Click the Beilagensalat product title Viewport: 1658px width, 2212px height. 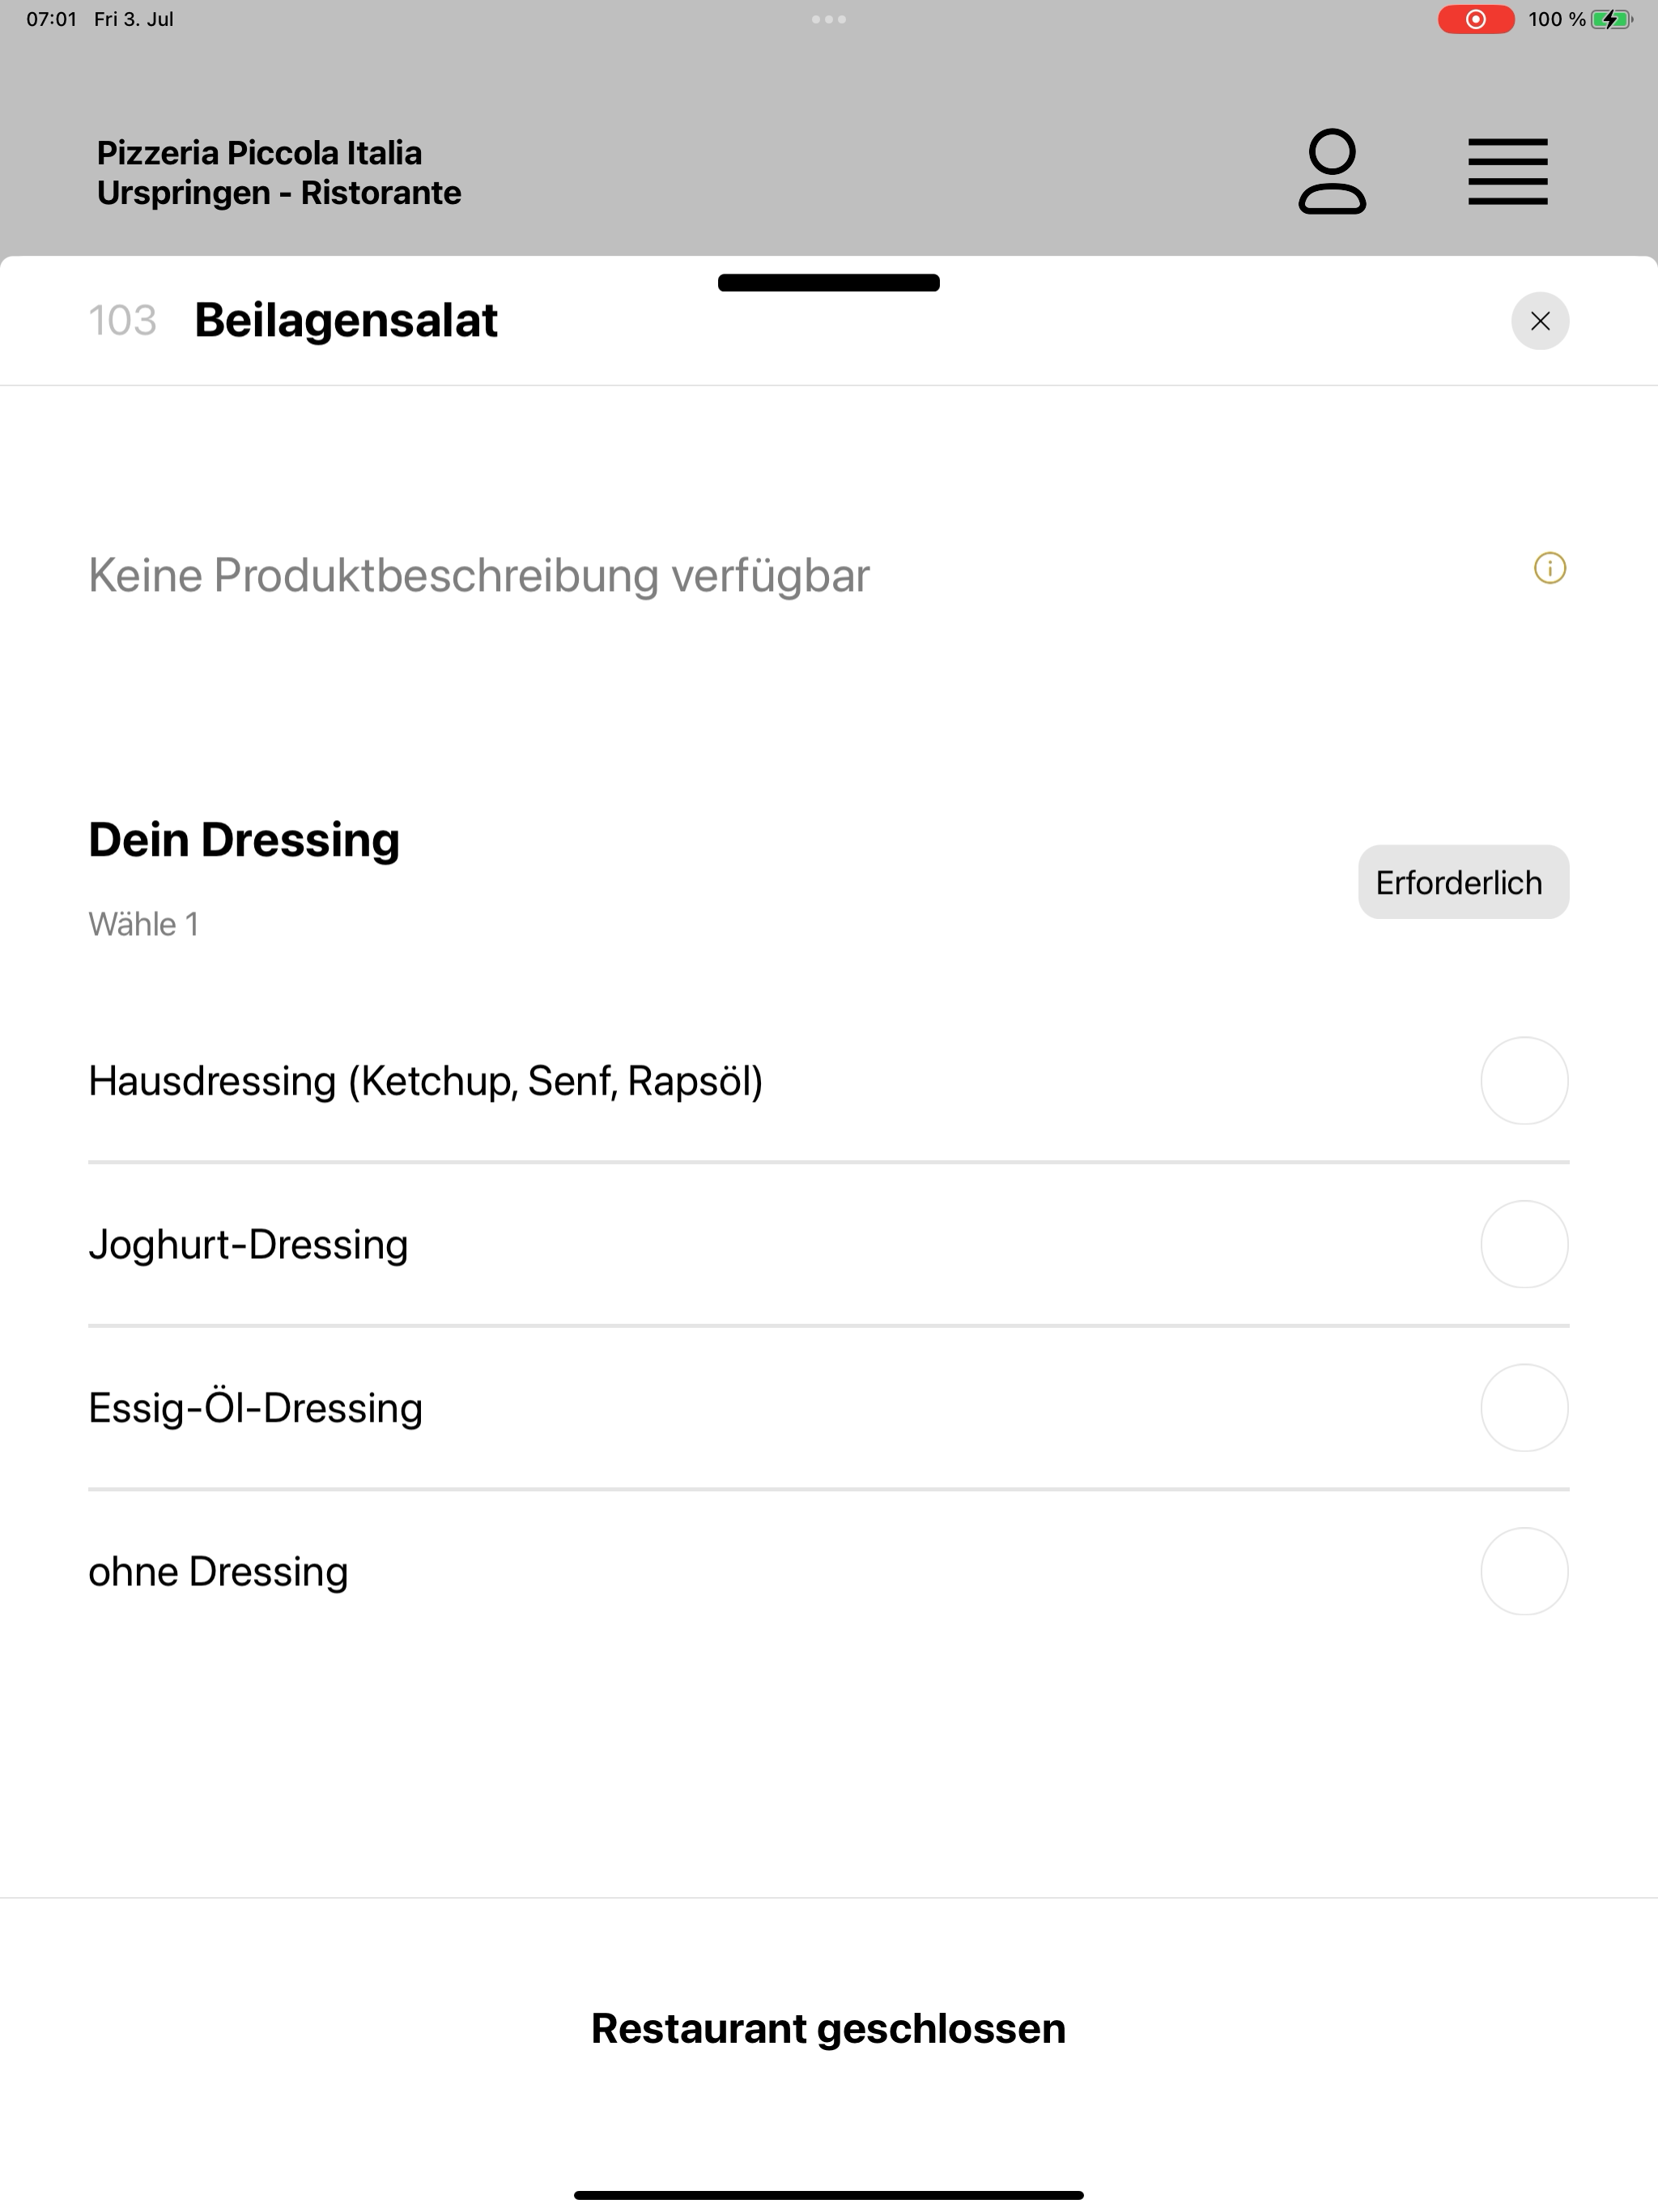[x=346, y=320]
